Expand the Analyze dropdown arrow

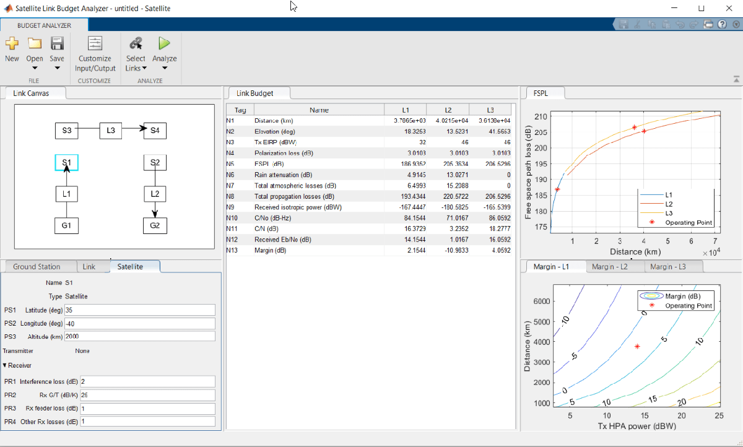(x=164, y=68)
